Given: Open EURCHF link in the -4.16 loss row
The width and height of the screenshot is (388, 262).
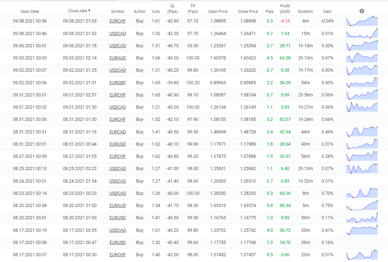Looking at the screenshot, I should (x=117, y=21).
